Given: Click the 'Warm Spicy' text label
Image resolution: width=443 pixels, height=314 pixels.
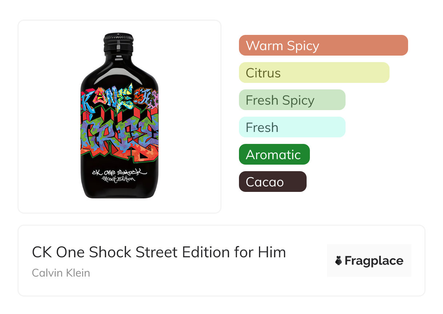Looking at the screenshot, I should pyautogui.click(x=282, y=46).
